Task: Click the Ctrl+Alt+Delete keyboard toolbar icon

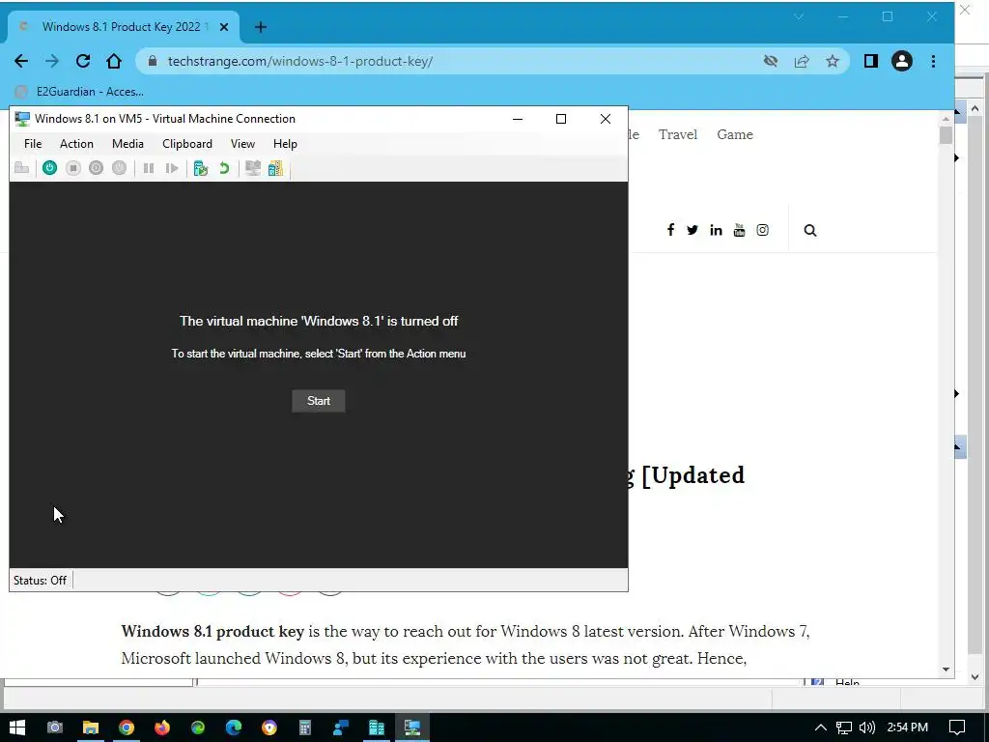Action: click(x=22, y=168)
